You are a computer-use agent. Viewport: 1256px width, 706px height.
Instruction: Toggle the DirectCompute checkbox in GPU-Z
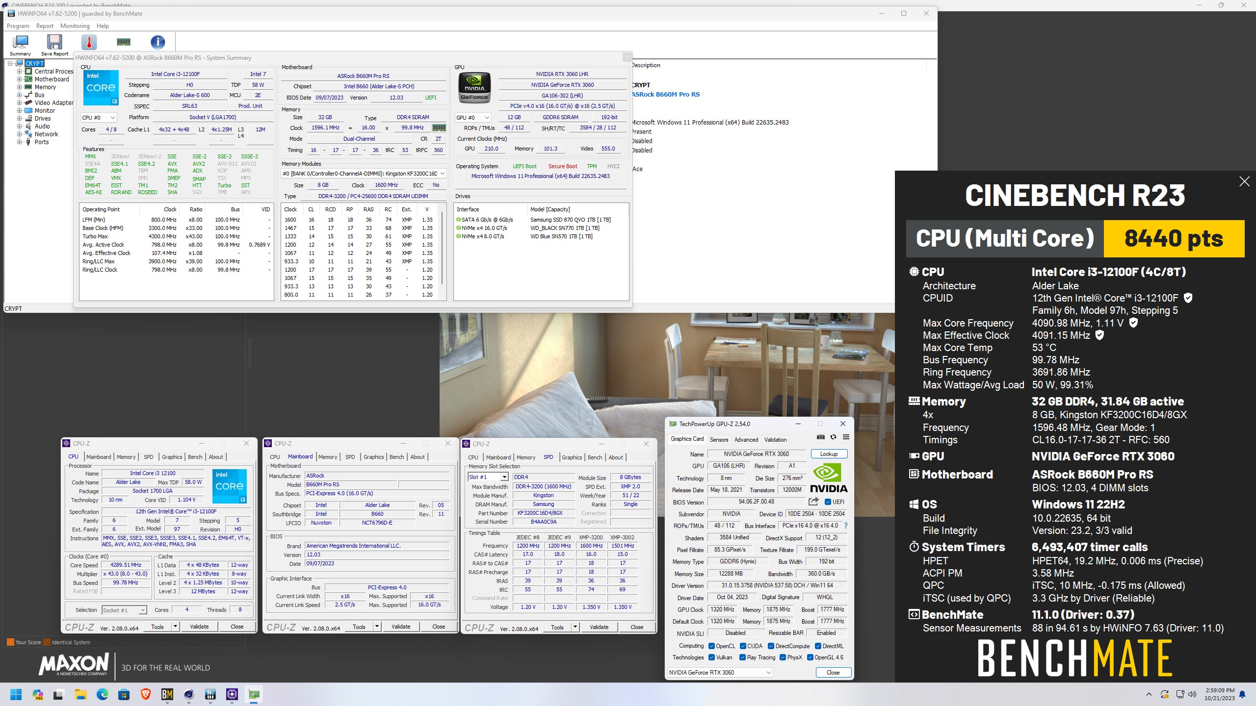771,646
